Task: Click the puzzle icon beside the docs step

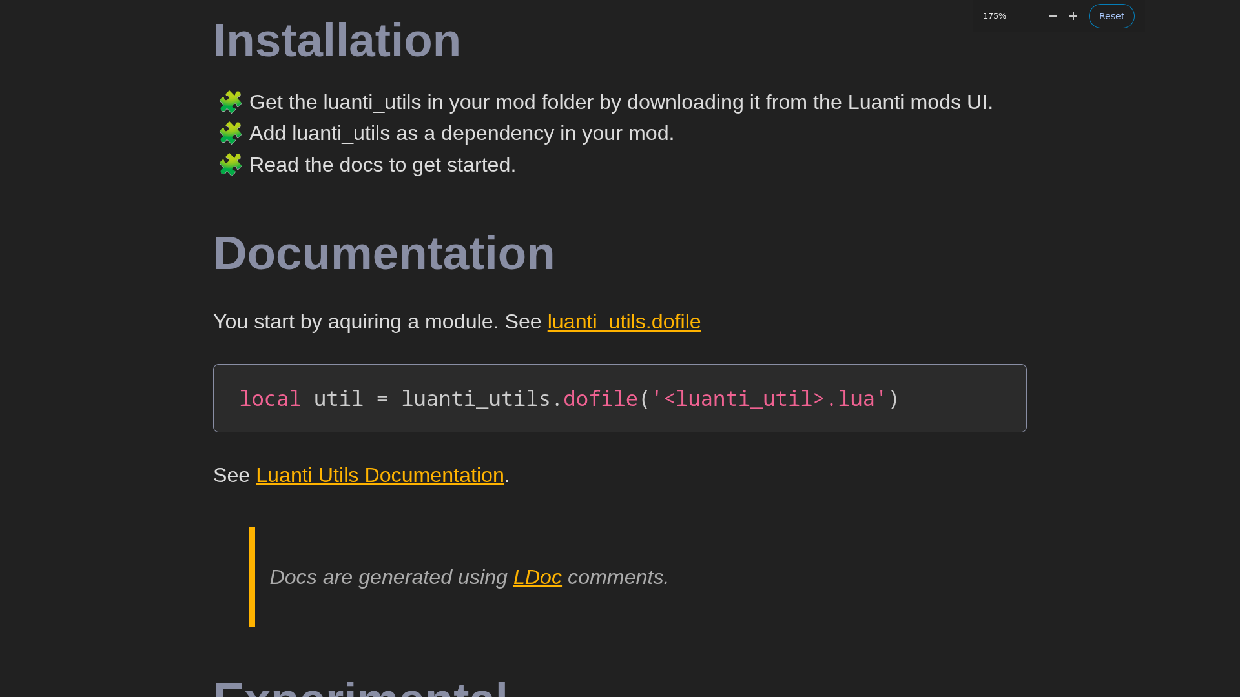Action: coord(230,165)
